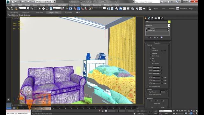The width and height of the screenshot is (204, 115).
Task: Open the Graph Editors menu
Action: (x=74, y=5)
